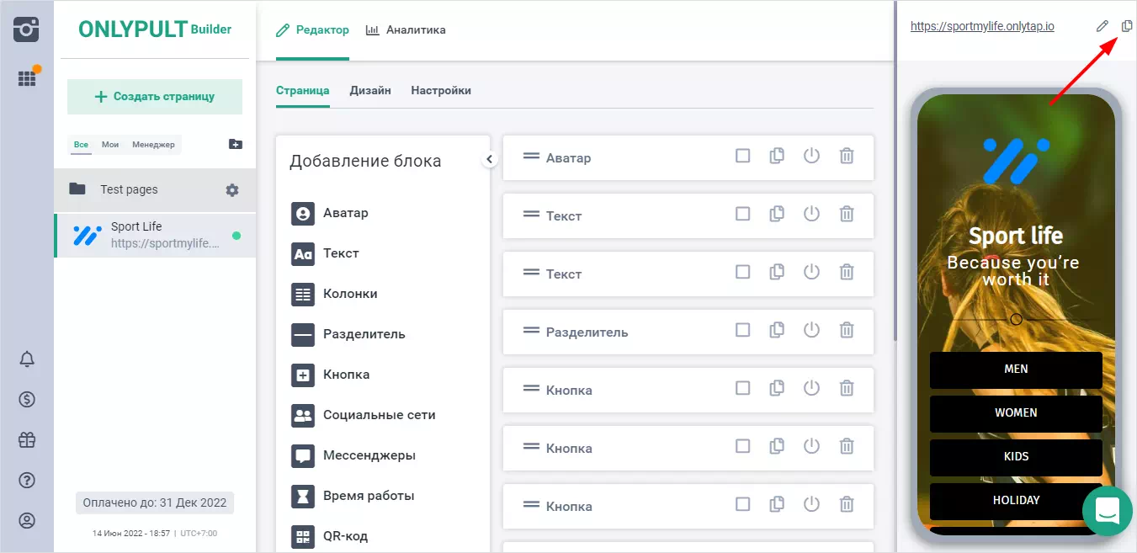Image resolution: width=1137 pixels, height=553 pixels.
Task: Edit the page URL with the pencil icon
Action: (1102, 26)
